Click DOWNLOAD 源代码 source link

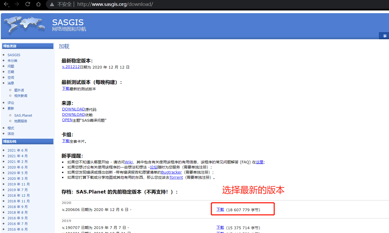tap(73, 109)
